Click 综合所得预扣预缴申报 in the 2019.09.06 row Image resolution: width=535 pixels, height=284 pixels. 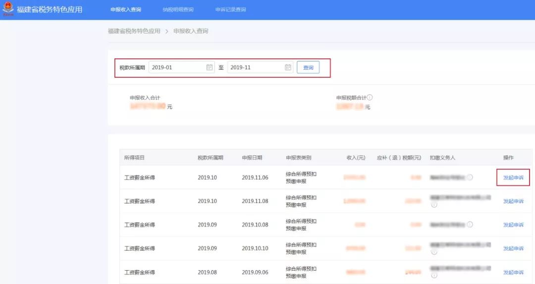(301, 273)
